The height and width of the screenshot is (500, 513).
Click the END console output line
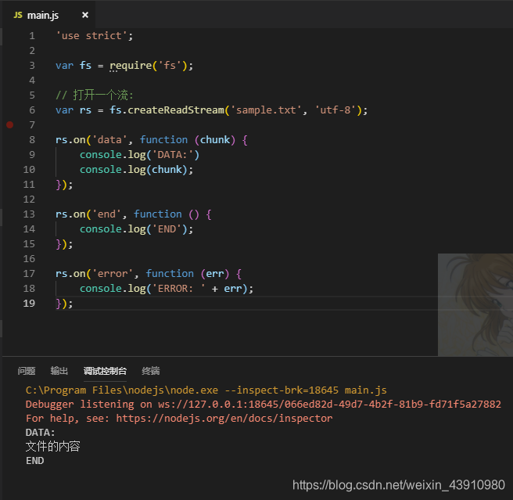[34, 461]
